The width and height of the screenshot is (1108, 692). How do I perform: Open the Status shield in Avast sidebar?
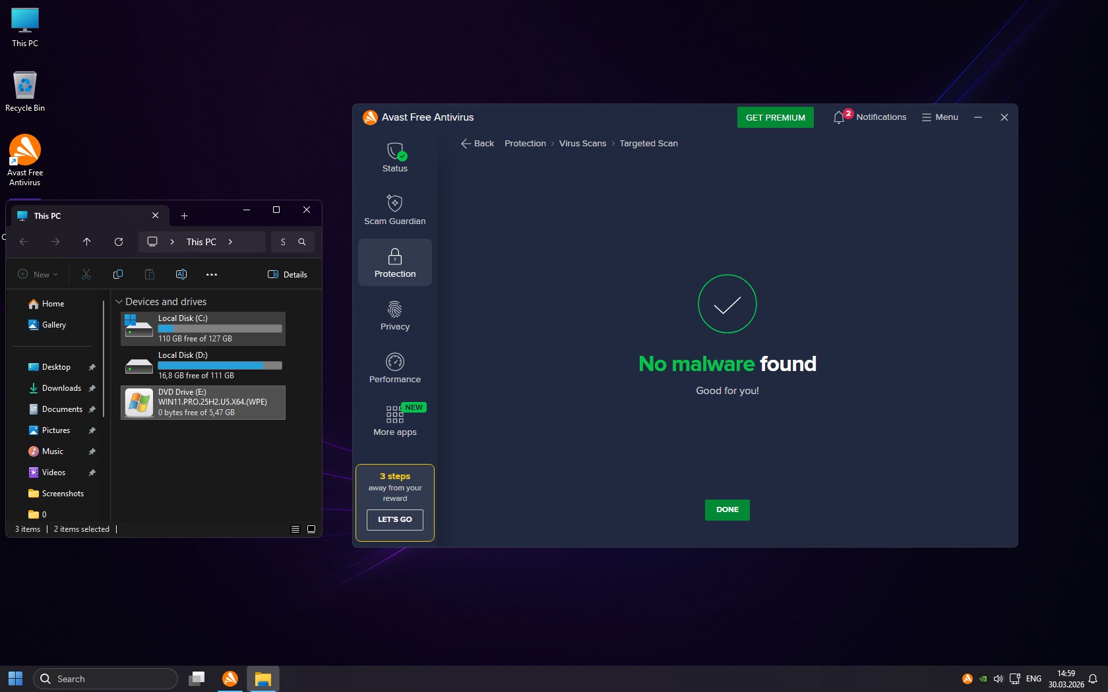click(394, 158)
